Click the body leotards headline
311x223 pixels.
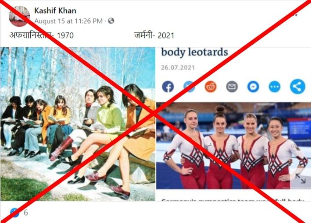pos(194,52)
